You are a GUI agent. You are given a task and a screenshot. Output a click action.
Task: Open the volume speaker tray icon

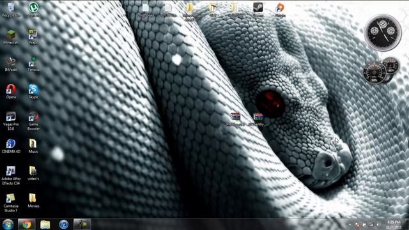[378, 224]
